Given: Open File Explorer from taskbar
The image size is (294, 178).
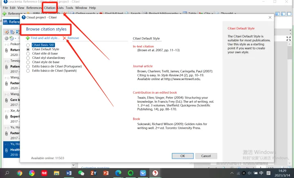Looking at the screenshot, I should 56,173.
